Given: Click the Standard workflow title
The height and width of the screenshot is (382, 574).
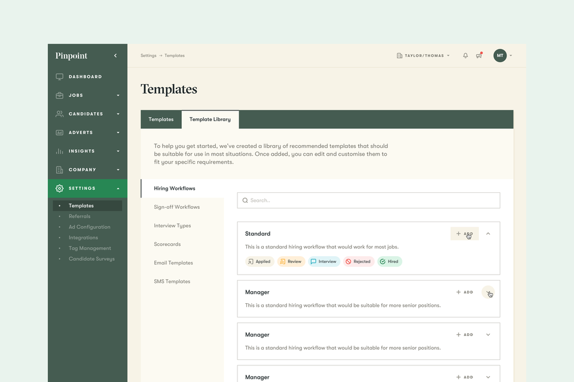Looking at the screenshot, I should pos(258,233).
